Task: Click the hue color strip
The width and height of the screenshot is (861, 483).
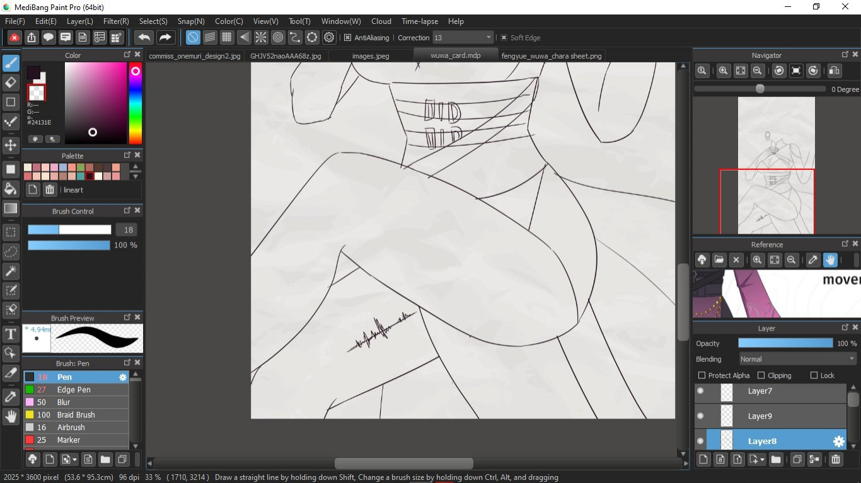Action: [x=135, y=103]
